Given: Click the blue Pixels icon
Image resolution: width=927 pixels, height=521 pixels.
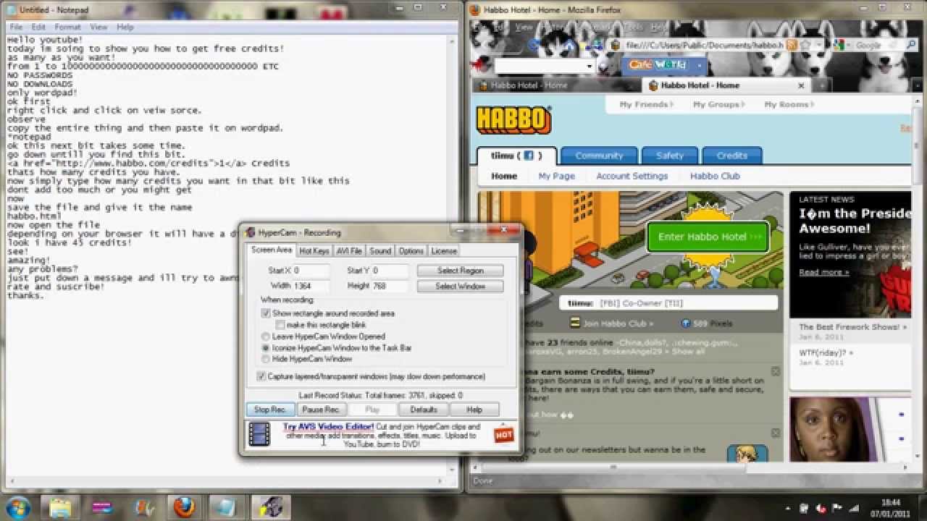Looking at the screenshot, I should point(685,323).
